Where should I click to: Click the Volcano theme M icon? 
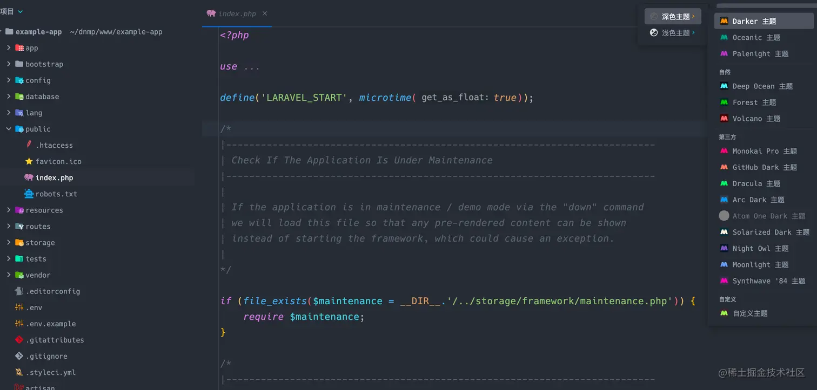pyautogui.click(x=724, y=118)
